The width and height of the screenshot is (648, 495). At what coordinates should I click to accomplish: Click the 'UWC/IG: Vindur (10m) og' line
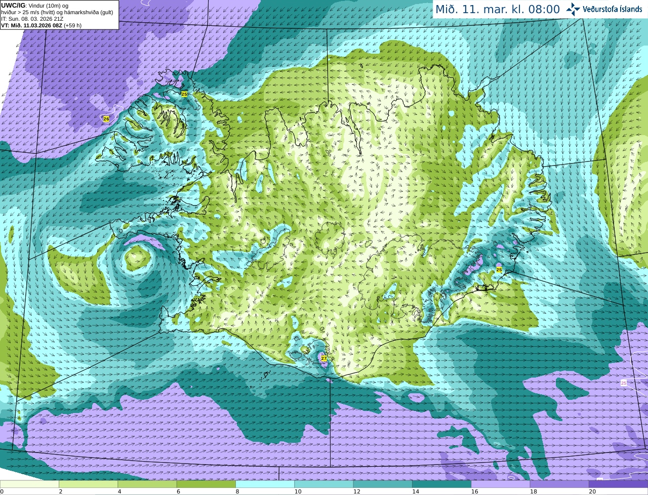pos(34,6)
